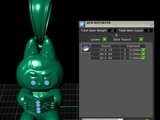Click green arrow in .94 X .94 row

(144, 54)
